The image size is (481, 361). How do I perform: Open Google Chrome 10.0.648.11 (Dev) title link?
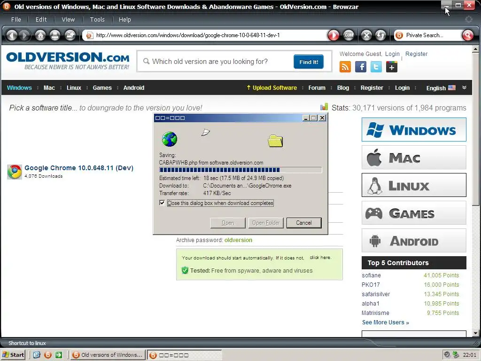(79, 168)
